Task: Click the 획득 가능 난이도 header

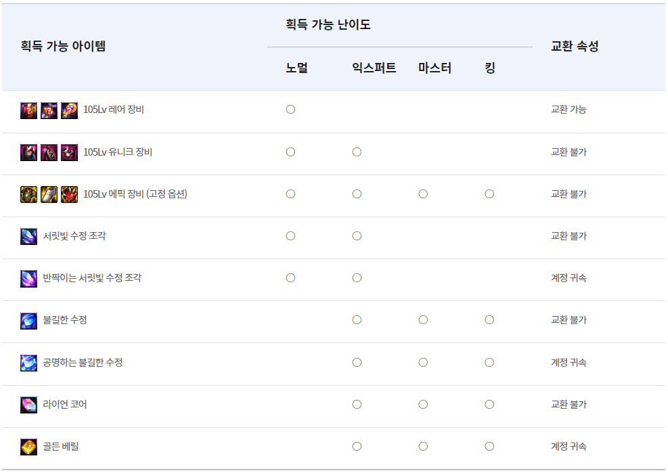Action: [328, 24]
